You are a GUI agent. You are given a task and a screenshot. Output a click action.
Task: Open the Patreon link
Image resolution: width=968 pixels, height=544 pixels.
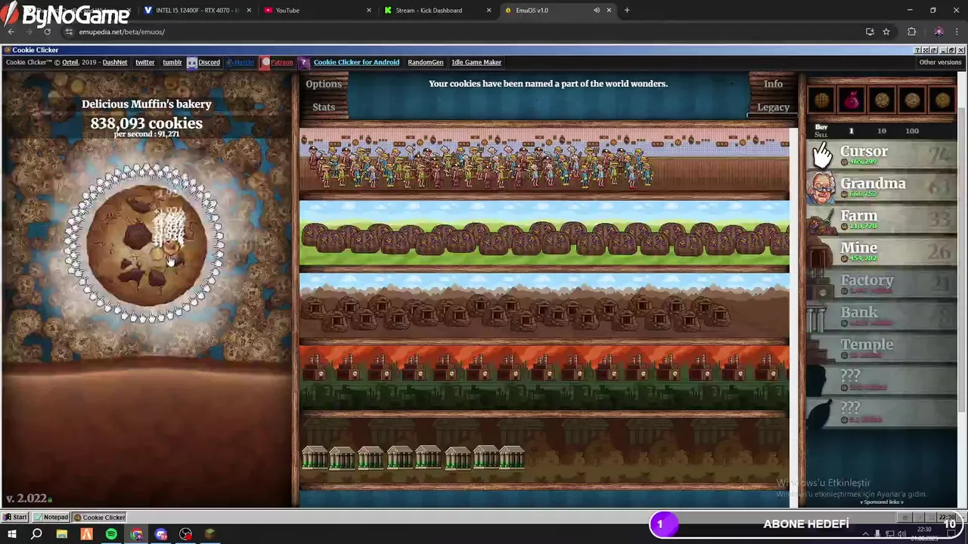(x=277, y=62)
